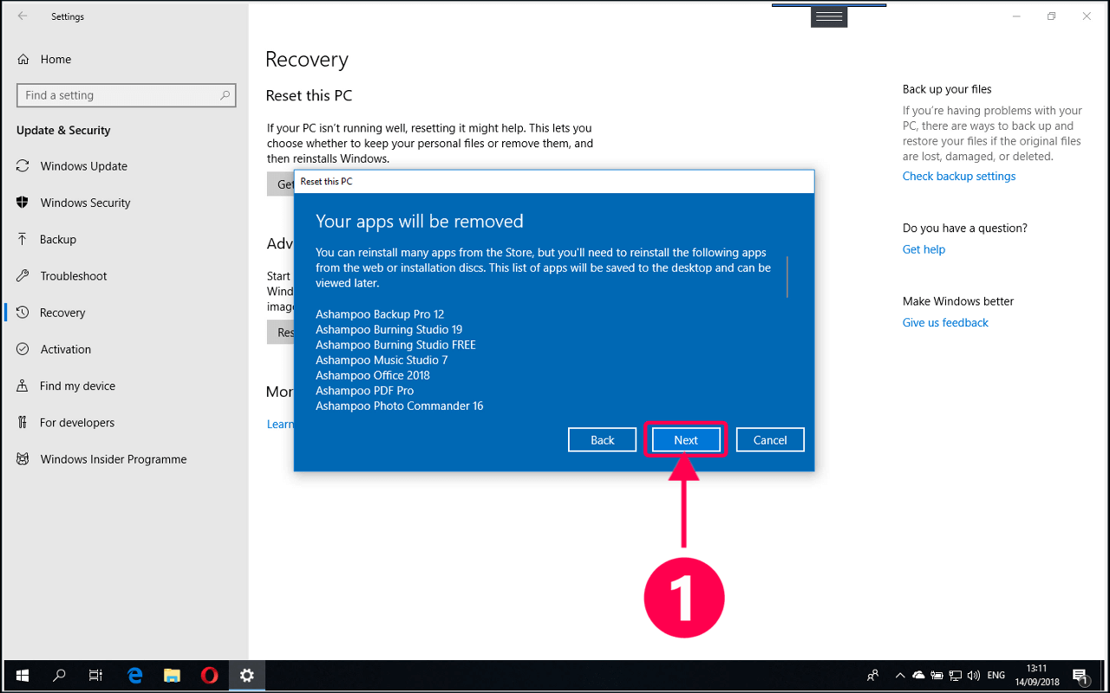Click the For developers tools icon
Screen dimensions: 1110x693
(x=23, y=423)
